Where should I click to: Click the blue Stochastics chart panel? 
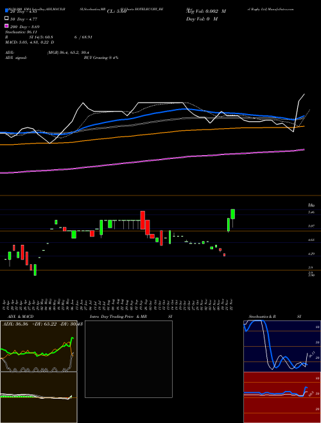coord(282,346)
